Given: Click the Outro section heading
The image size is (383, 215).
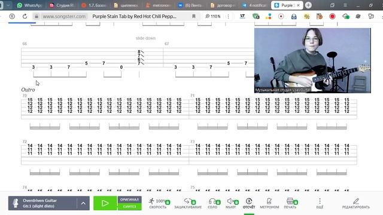Looking at the screenshot, I should (28, 90).
